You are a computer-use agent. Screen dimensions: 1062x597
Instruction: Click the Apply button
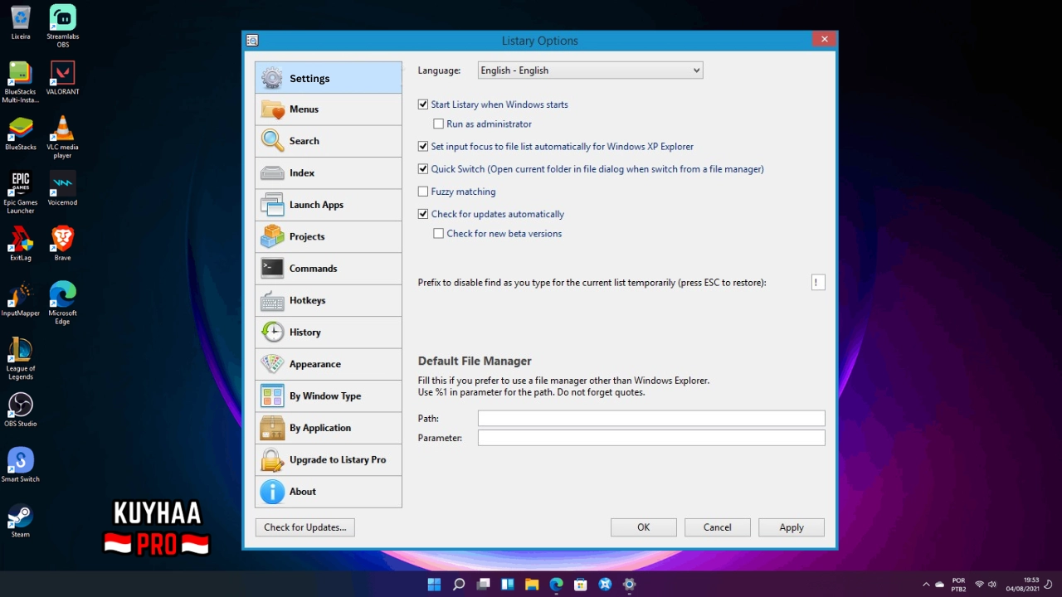point(792,527)
